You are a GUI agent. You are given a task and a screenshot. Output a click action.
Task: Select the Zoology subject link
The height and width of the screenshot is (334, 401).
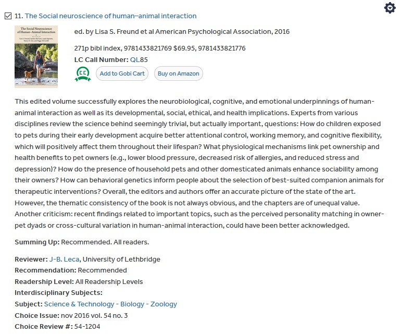pos(164,304)
